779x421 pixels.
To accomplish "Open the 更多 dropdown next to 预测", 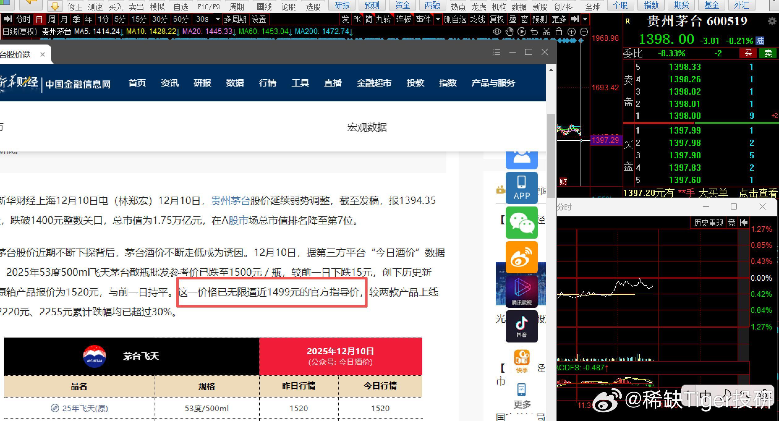I will pyautogui.click(x=559, y=19).
